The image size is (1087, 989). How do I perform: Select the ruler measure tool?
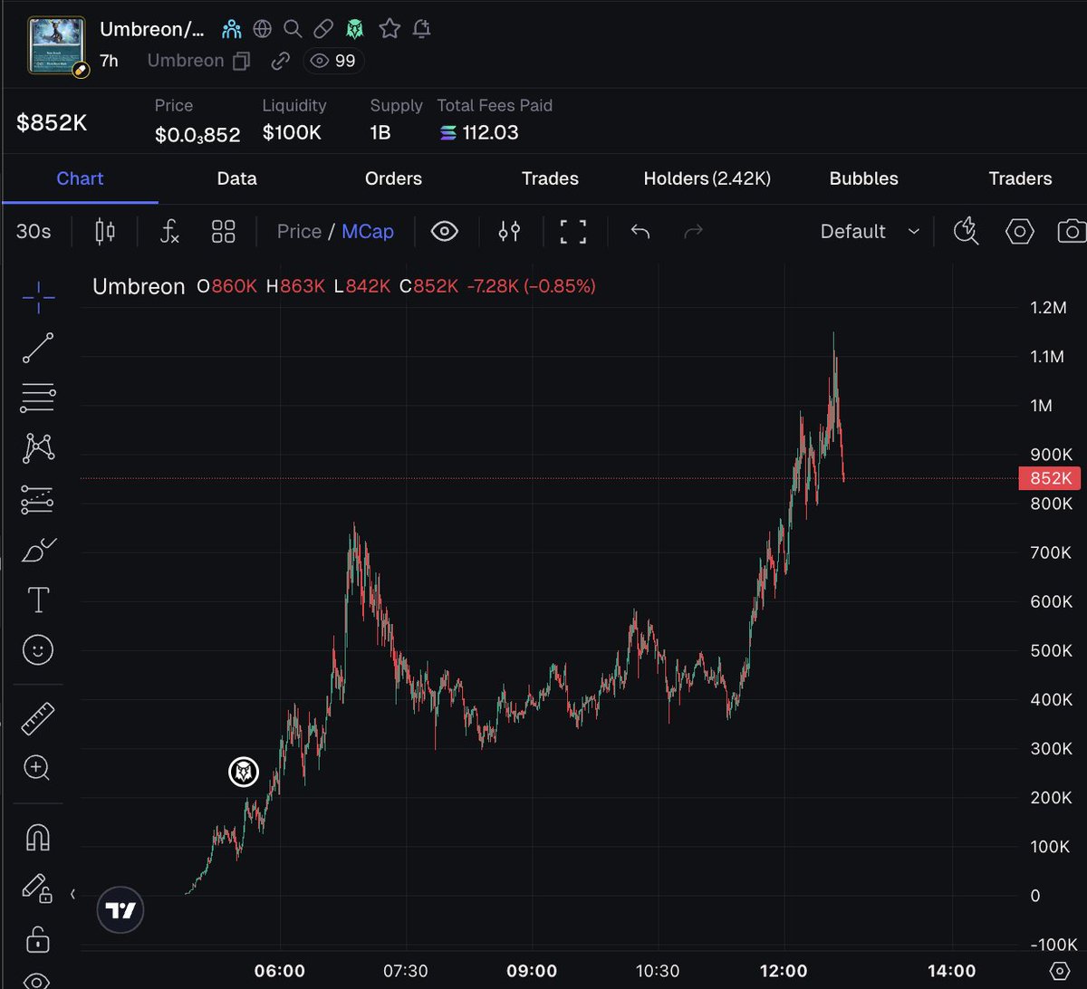38,718
